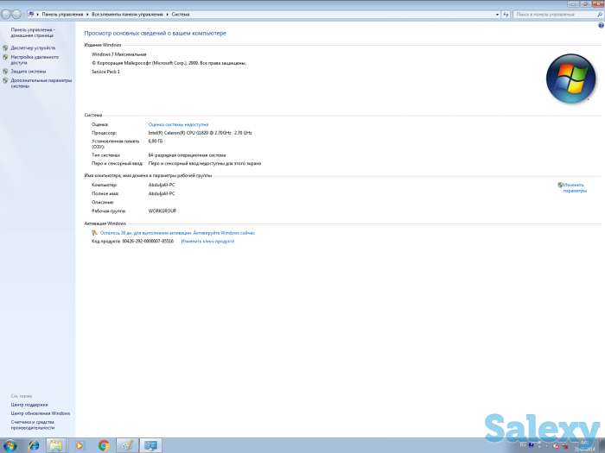Open Центр поддержки in the sidebar
The height and width of the screenshot is (453, 605).
click(x=29, y=405)
